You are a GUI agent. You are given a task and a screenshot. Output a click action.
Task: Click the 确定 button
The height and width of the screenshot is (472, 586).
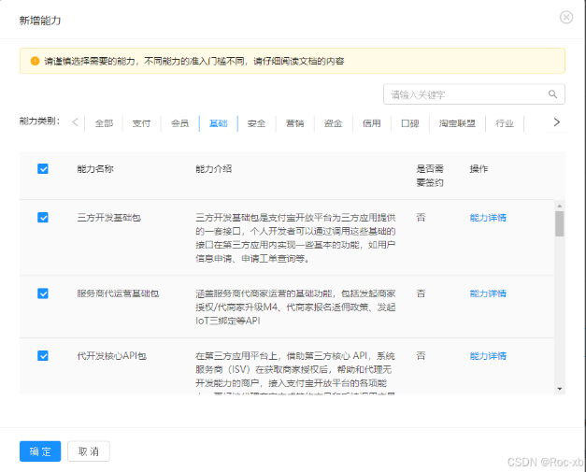point(40,451)
